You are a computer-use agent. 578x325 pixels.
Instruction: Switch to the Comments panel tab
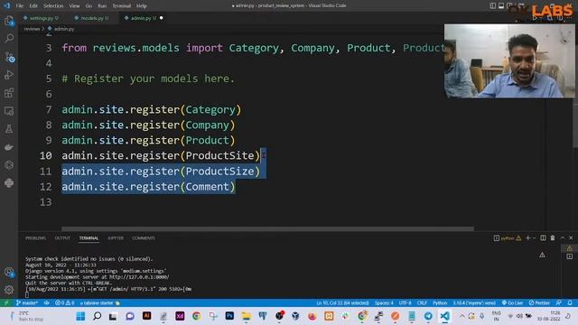point(144,238)
